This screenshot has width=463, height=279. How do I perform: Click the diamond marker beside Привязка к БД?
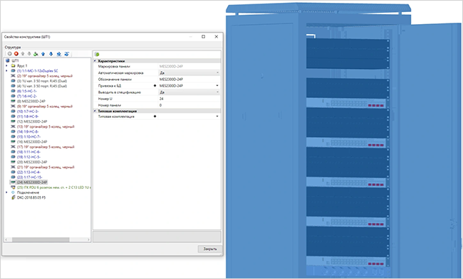click(155, 86)
